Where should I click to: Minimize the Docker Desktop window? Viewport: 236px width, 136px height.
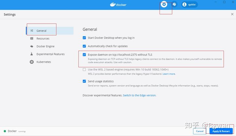coord(216,2)
